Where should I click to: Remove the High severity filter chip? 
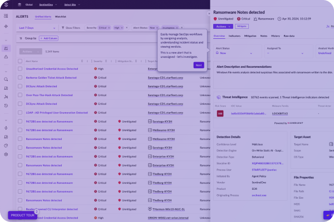click(x=123, y=27)
